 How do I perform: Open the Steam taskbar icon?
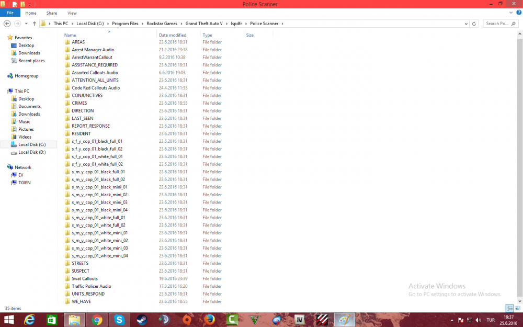click(x=142, y=320)
